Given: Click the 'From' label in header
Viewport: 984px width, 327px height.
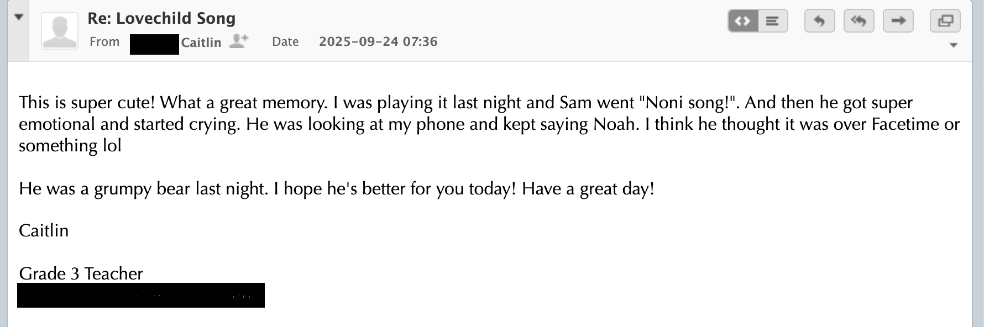Looking at the screenshot, I should pyautogui.click(x=104, y=41).
